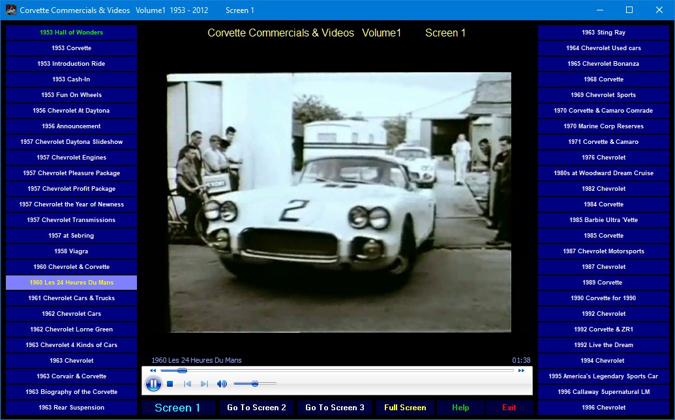The width and height of the screenshot is (675, 420).
Task: Click the 01:38 elapsed time display
Action: click(x=521, y=360)
